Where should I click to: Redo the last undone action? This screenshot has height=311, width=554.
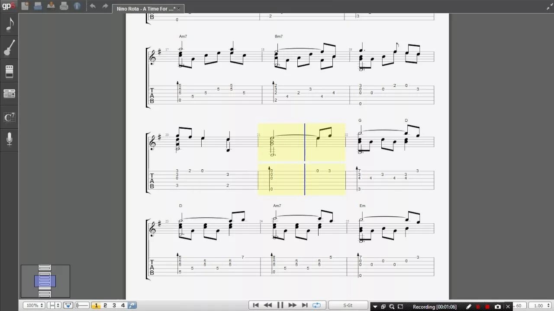105,6
